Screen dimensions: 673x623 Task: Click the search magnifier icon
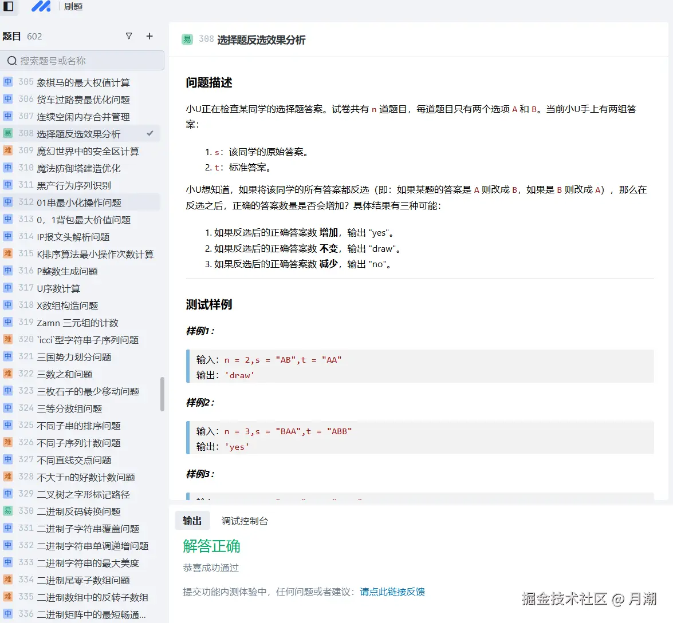(12, 60)
